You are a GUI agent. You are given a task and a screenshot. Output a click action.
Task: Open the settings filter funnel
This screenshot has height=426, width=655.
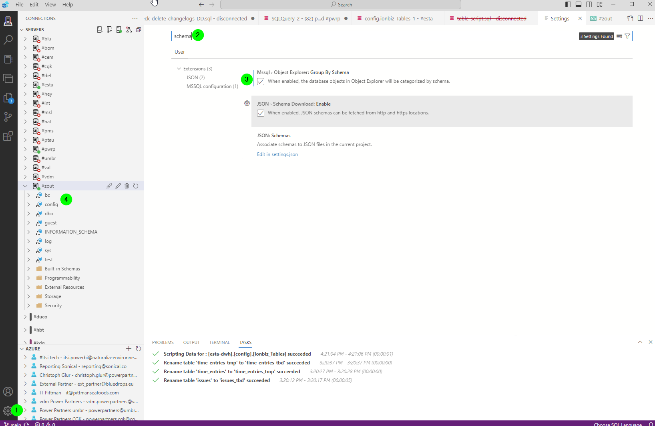(627, 36)
